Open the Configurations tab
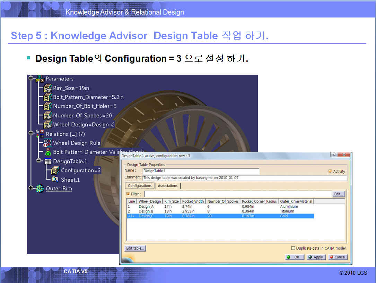 pyautogui.click(x=140, y=186)
